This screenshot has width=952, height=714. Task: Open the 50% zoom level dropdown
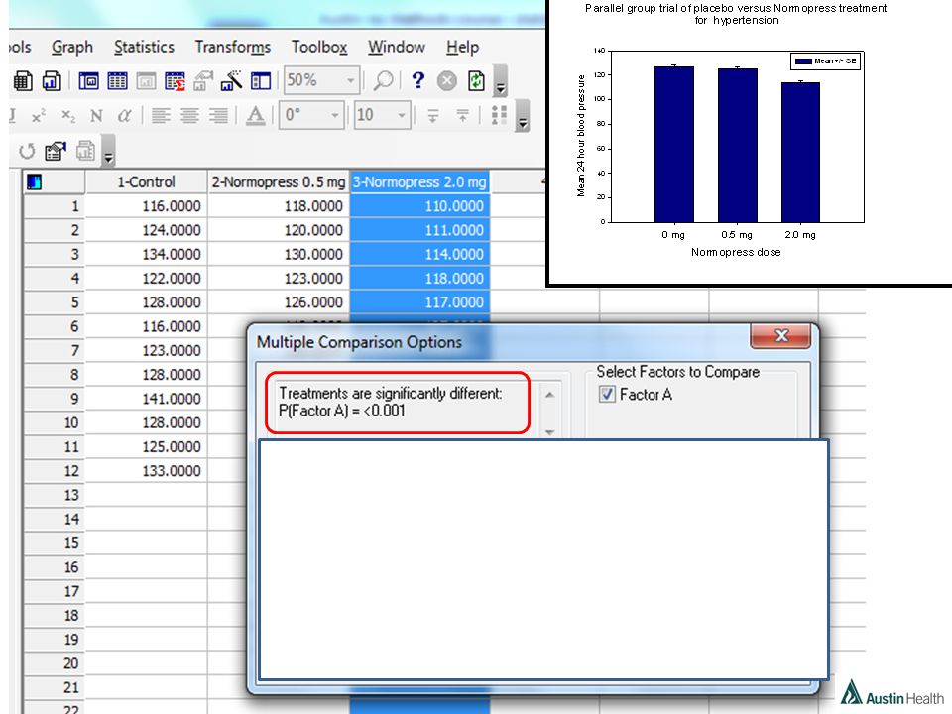tap(350, 80)
